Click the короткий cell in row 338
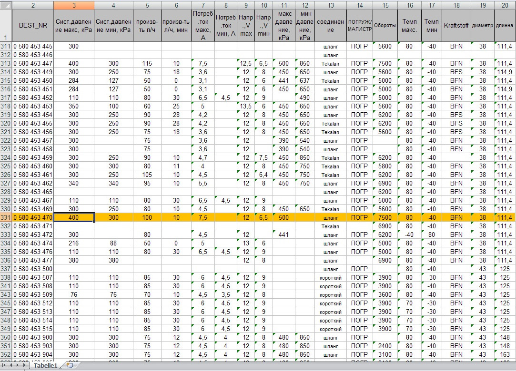The width and height of the screenshot is (516, 371). (x=331, y=277)
